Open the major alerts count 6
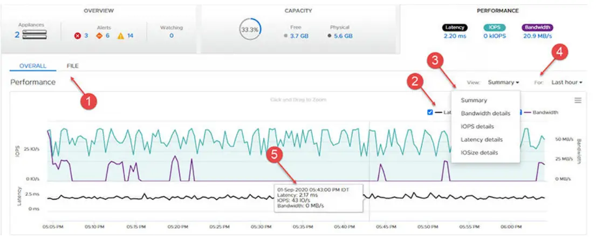The height and width of the screenshot is (239, 596). 107,36
